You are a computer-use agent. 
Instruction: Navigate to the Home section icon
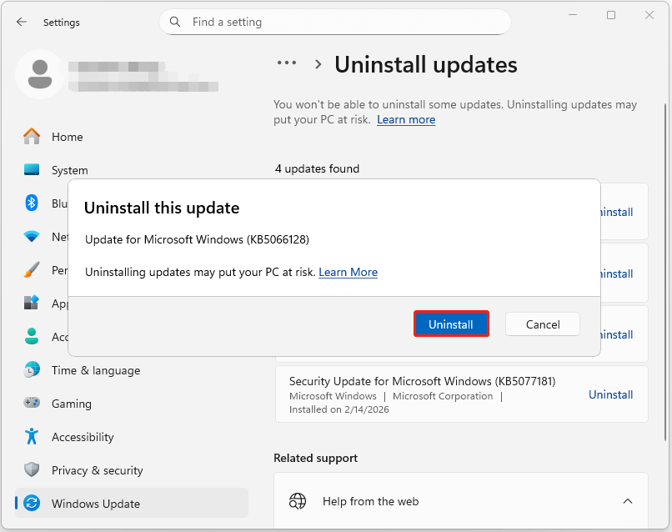coord(33,136)
